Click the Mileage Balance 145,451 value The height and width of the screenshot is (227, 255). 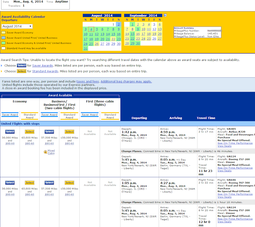pos(212,34)
